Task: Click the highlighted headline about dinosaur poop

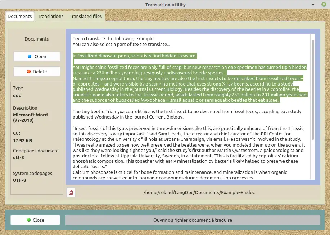Action: [x=135, y=56]
